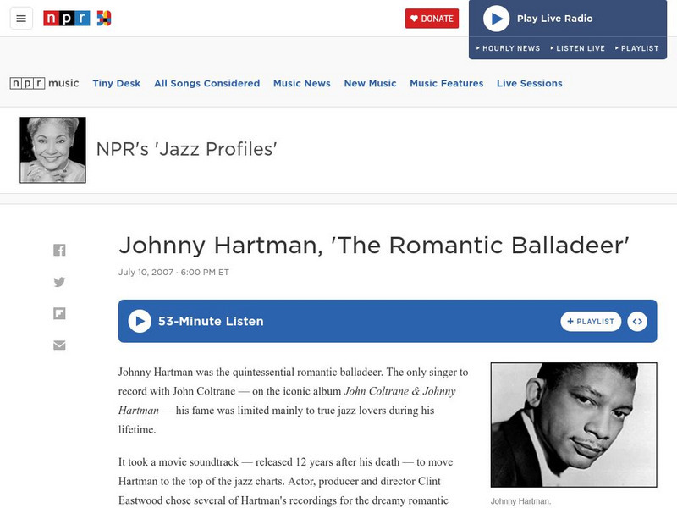The width and height of the screenshot is (677, 508).
Task: Share the article on Flipboard
Action: click(59, 313)
